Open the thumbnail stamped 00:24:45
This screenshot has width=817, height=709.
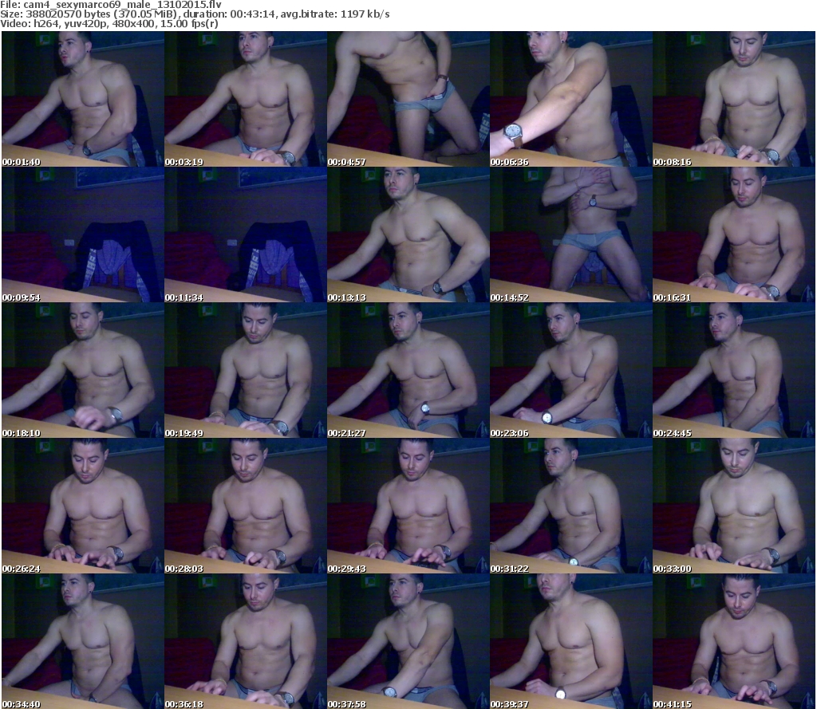[734, 370]
